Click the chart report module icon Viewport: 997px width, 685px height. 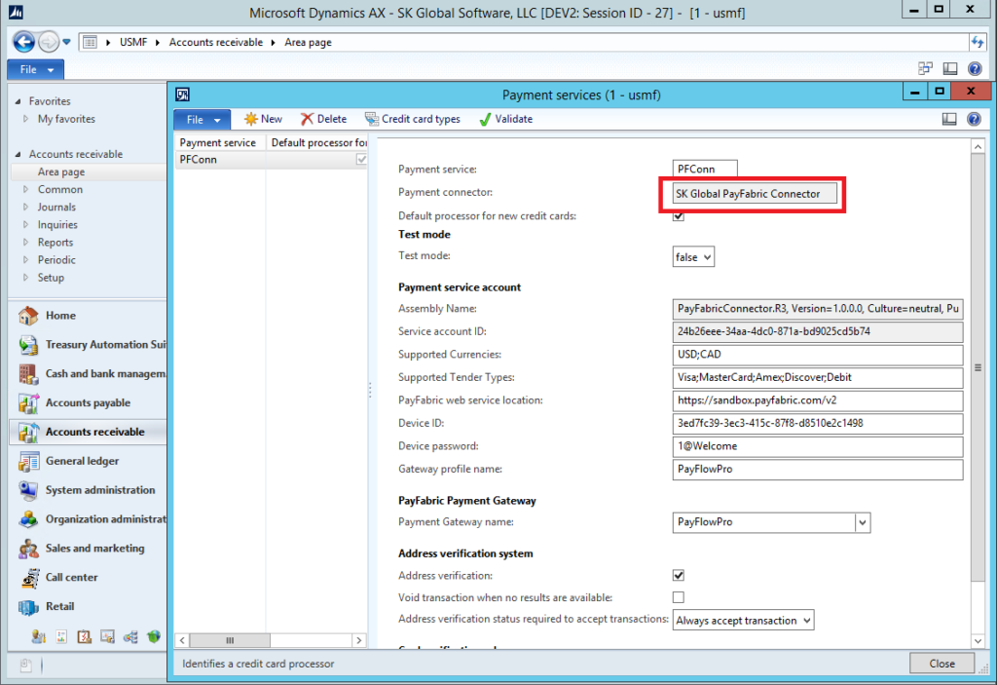point(61,636)
